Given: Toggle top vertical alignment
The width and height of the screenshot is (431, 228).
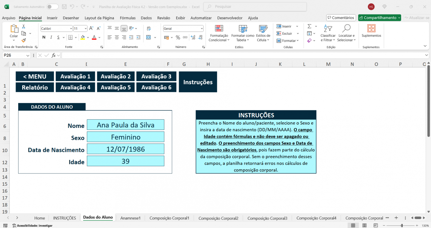Looking at the screenshot, I should pyautogui.click(x=109, y=28).
